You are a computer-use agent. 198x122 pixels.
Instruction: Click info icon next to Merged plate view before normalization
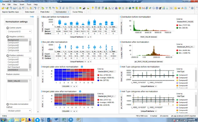tap(82, 67)
